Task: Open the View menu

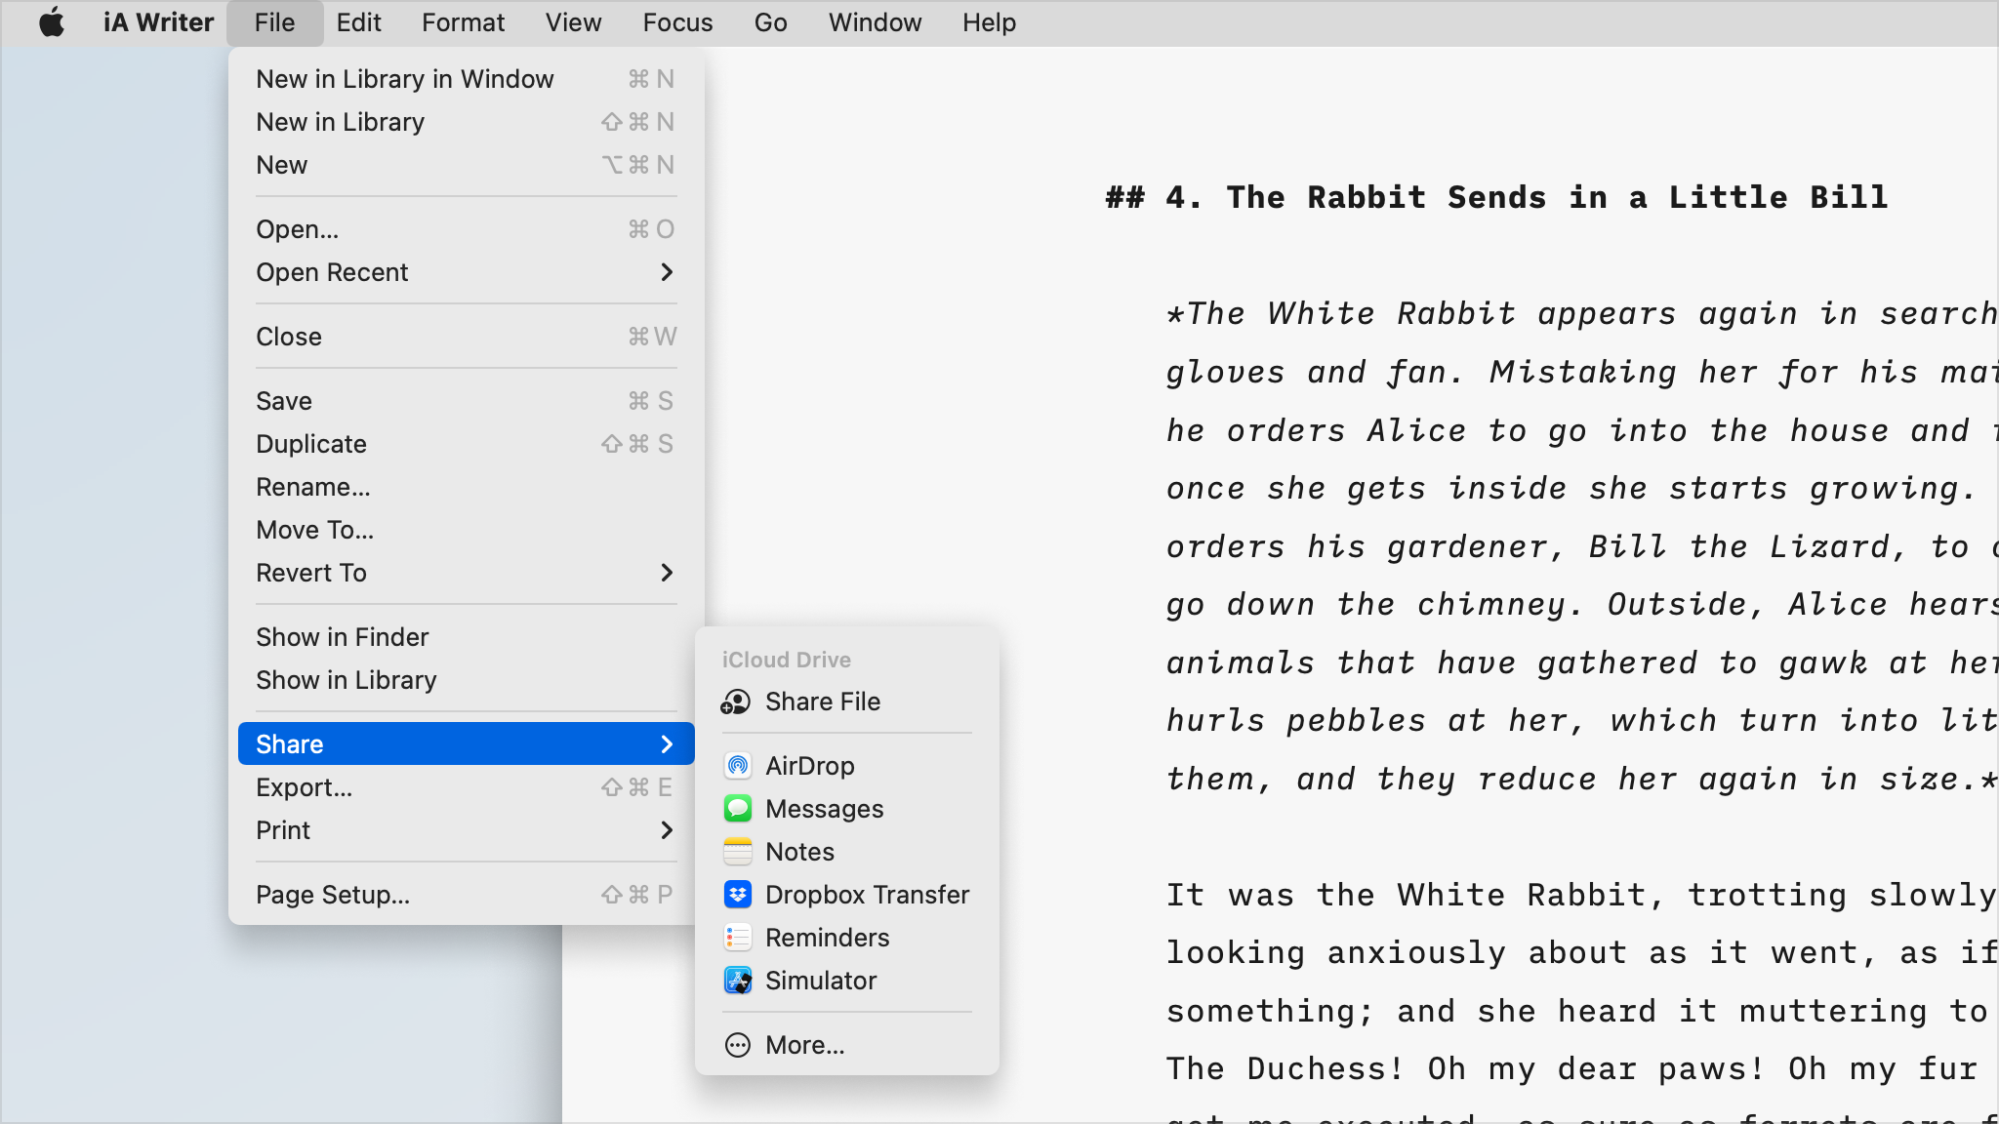Action: pos(573,22)
